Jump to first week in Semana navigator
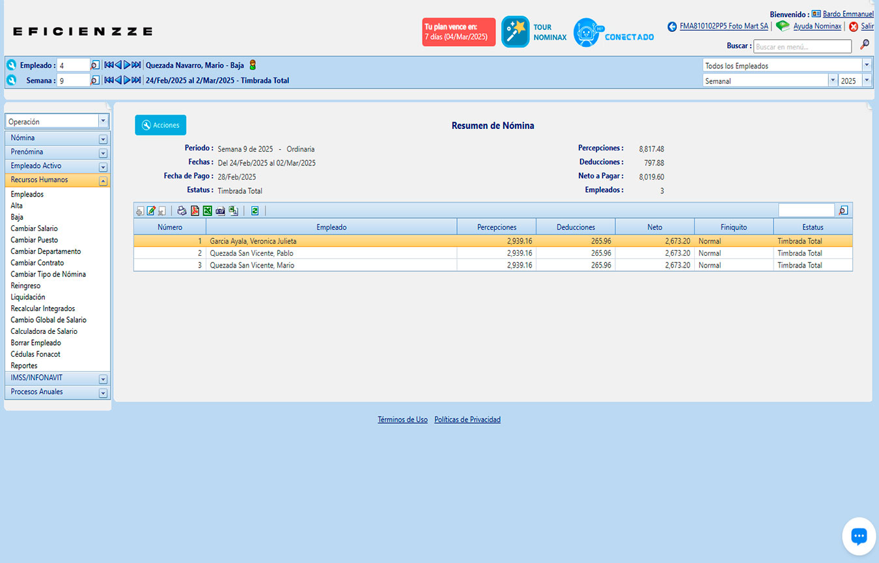Viewport: 879px width, 563px height. coord(109,80)
